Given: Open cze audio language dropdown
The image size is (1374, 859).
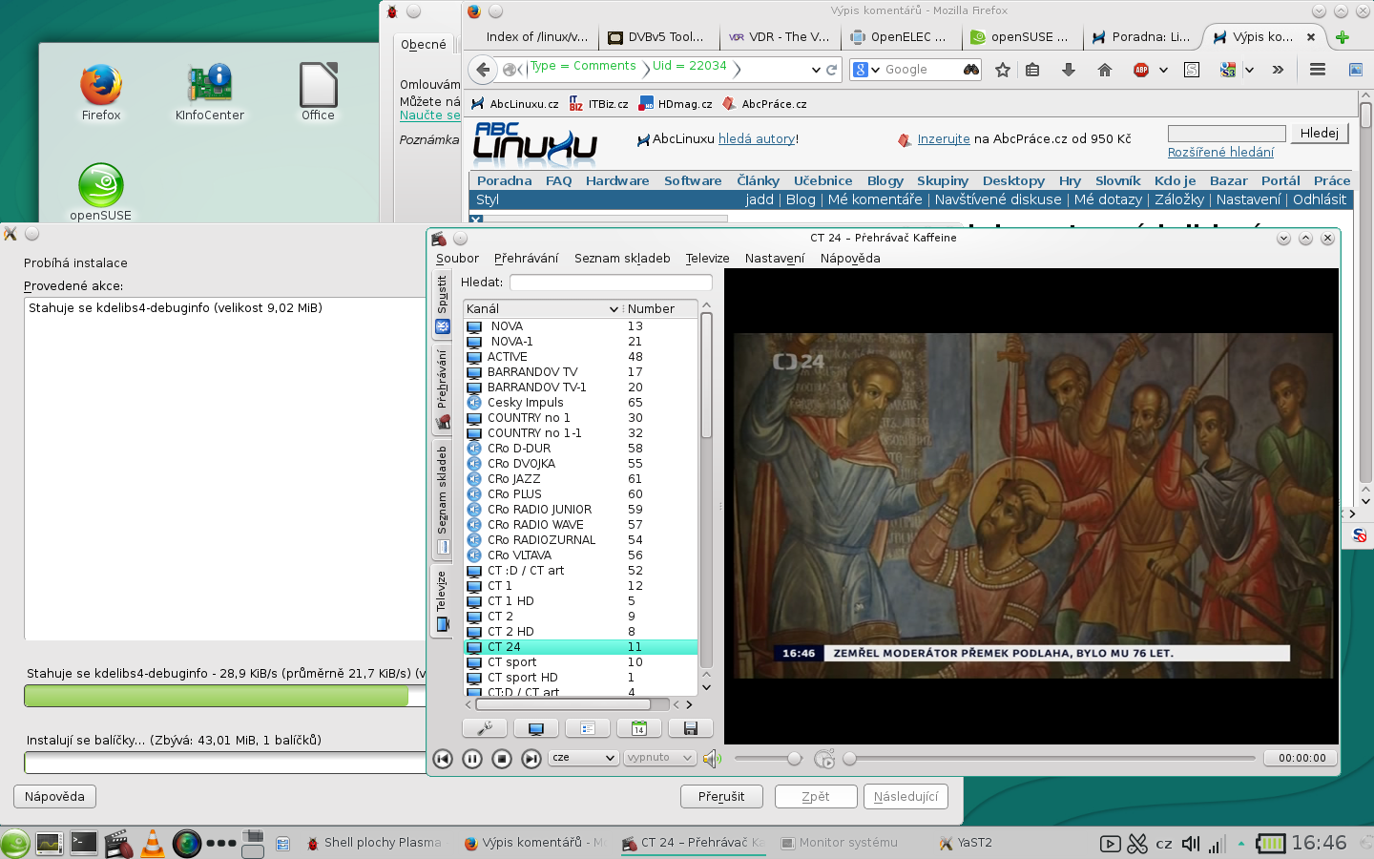Looking at the screenshot, I should pyautogui.click(x=584, y=757).
